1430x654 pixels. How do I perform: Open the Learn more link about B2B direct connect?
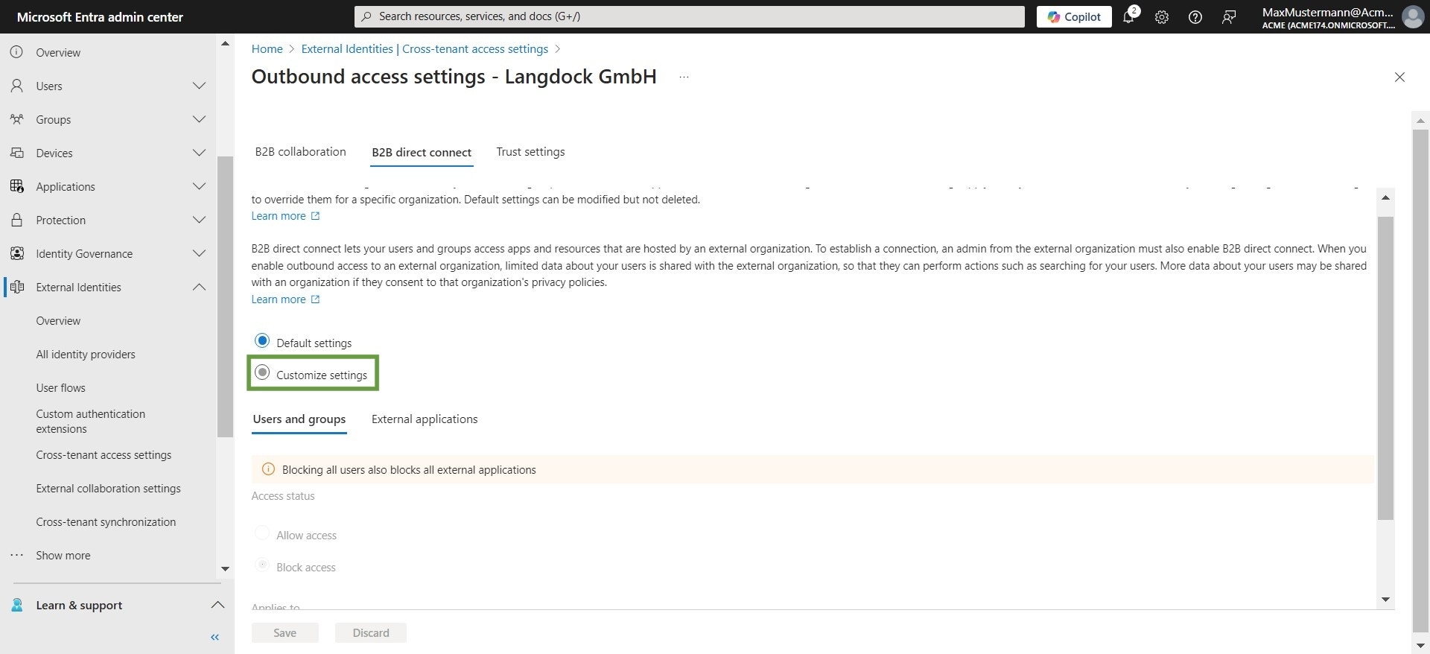click(x=279, y=299)
